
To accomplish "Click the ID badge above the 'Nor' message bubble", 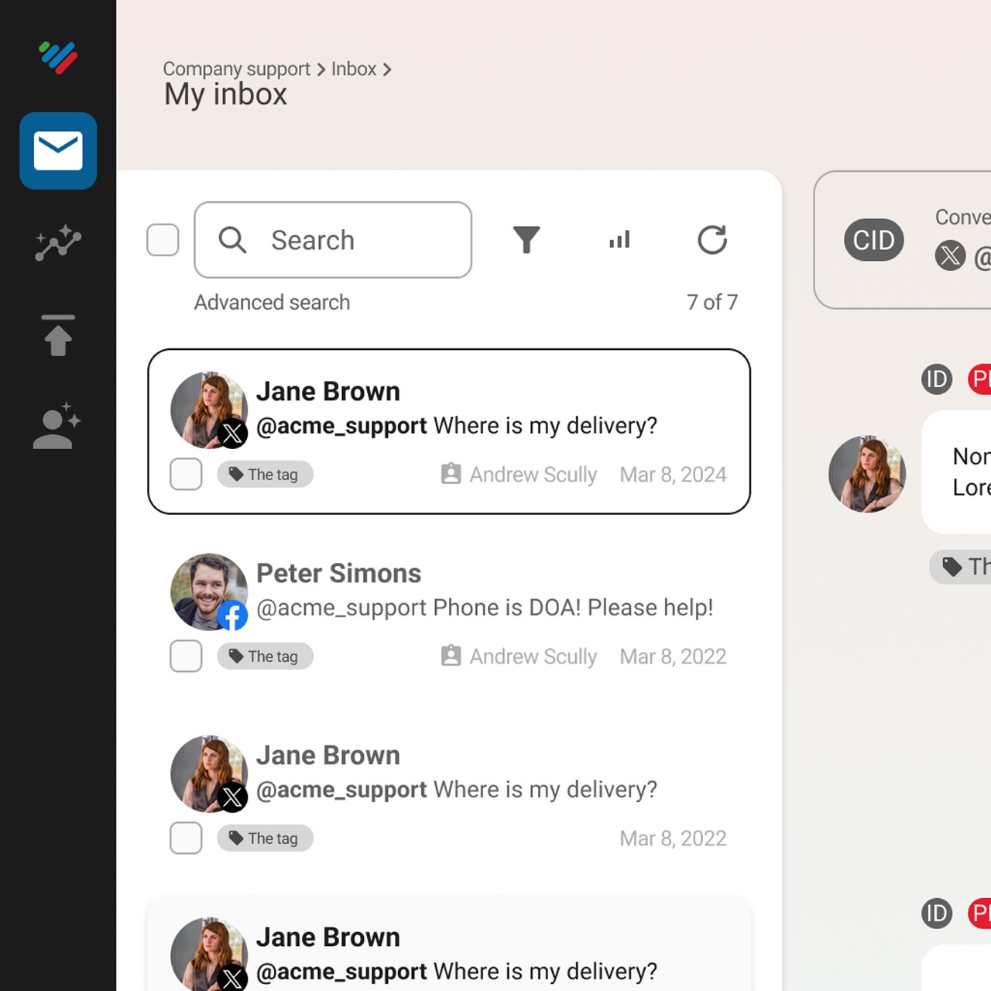I will tap(937, 379).
